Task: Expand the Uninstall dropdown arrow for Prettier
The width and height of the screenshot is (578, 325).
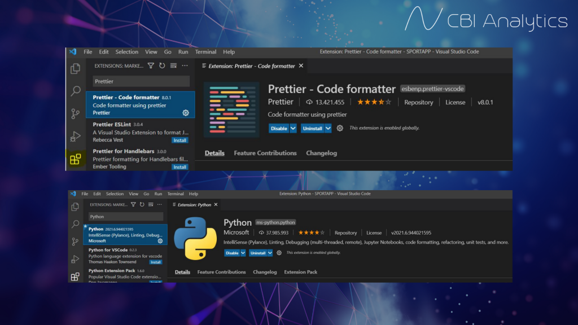Action: [328, 128]
